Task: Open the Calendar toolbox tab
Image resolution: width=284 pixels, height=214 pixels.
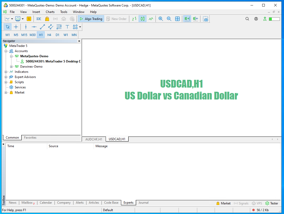Action: coord(46,203)
